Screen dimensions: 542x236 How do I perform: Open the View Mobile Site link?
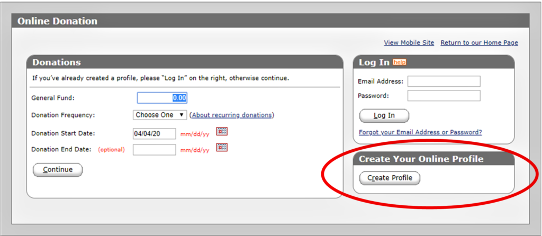pos(409,43)
